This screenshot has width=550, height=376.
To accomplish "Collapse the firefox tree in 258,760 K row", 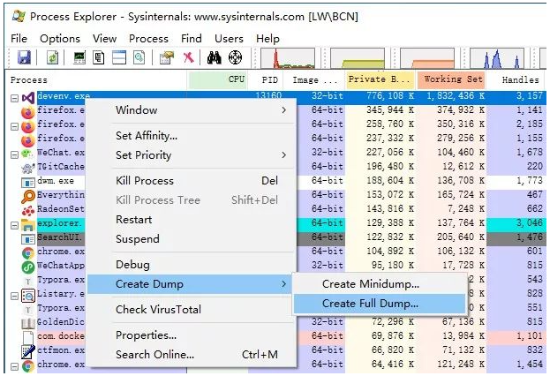I will tap(14, 126).
